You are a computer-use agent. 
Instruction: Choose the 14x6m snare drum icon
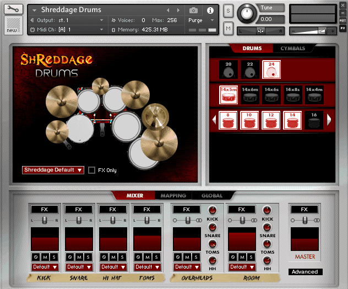(x=250, y=95)
